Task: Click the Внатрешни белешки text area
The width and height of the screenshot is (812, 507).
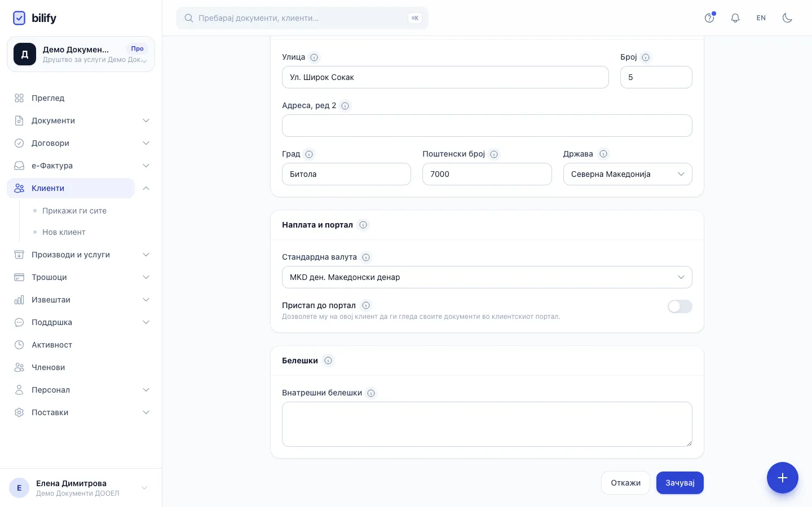Action: point(487,424)
